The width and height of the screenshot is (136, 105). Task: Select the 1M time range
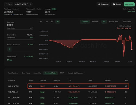click(52, 22)
